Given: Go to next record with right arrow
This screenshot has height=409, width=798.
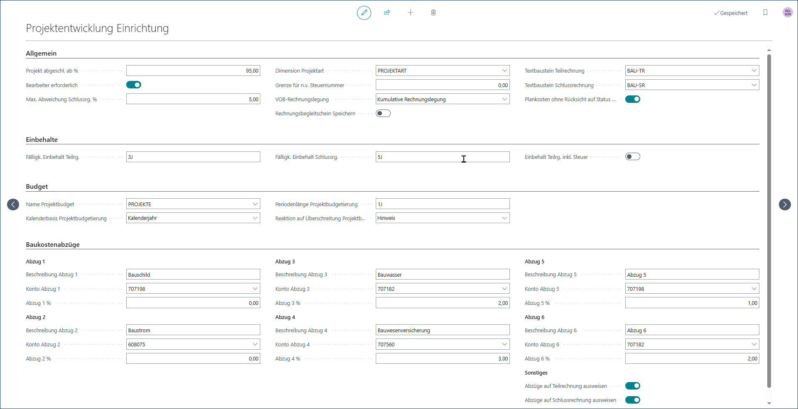Looking at the screenshot, I should (784, 204).
